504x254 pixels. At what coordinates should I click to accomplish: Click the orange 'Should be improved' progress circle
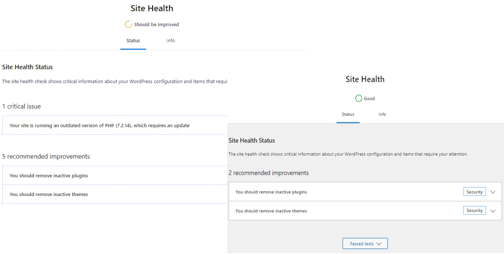point(128,24)
